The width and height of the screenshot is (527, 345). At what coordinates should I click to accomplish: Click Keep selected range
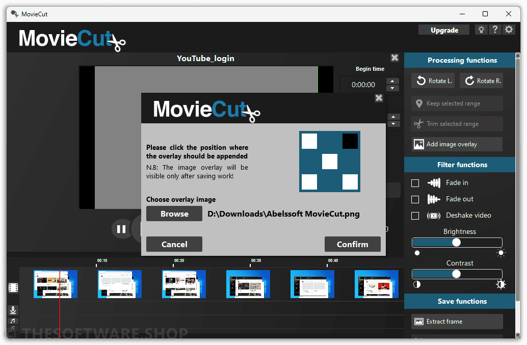point(457,103)
